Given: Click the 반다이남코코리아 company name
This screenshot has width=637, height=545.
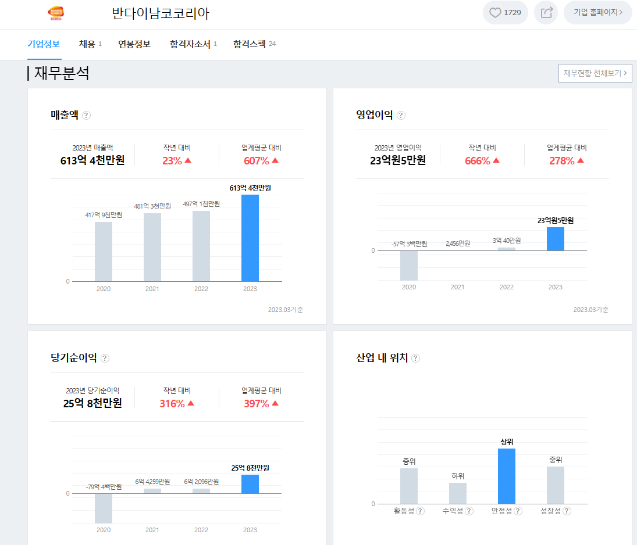Looking at the screenshot, I should pyautogui.click(x=161, y=13).
